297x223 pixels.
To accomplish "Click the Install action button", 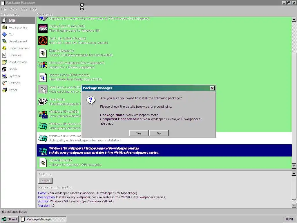I will [46, 181].
